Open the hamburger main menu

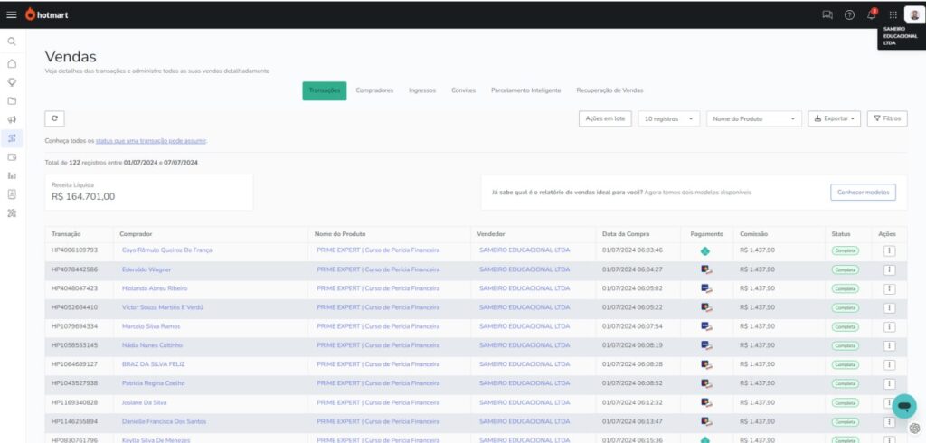click(x=12, y=14)
